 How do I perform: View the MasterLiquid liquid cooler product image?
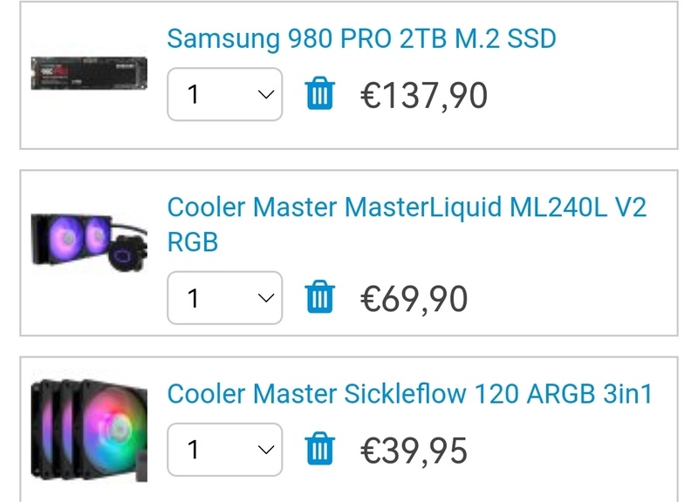point(89,238)
